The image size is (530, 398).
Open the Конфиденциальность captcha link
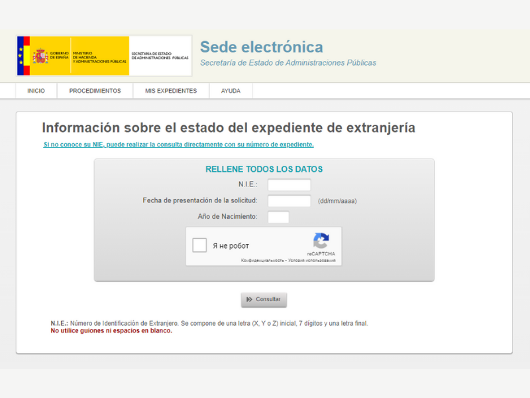[262, 261]
